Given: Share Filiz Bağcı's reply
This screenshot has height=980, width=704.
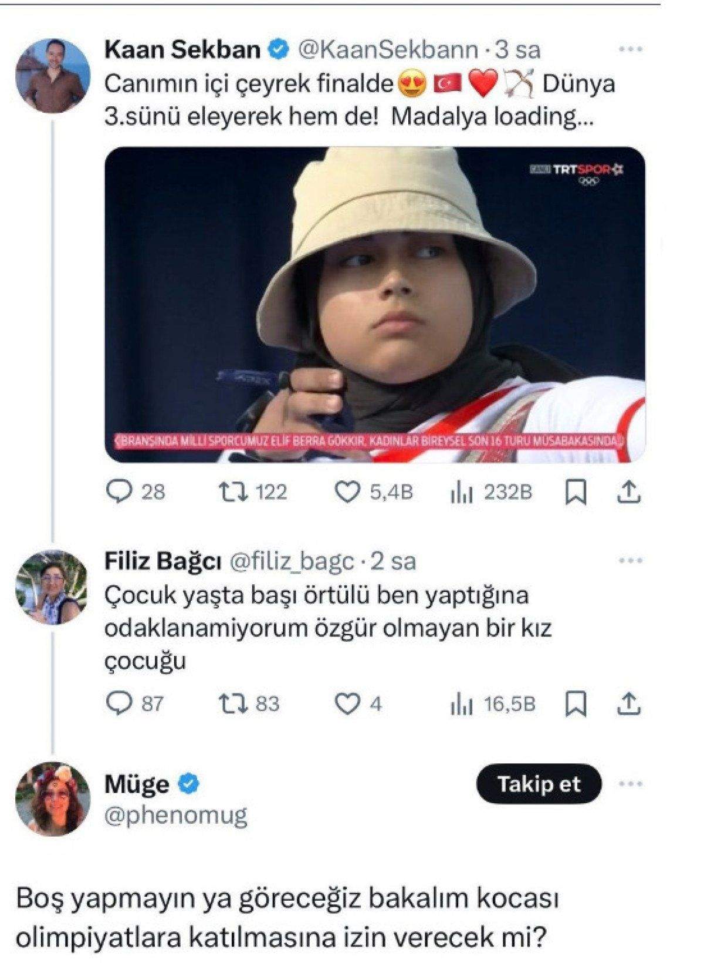Looking at the screenshot, I should tap(628, 703).
